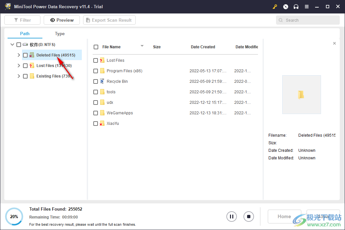Stop the scan
The width and height of the screenshot is (345, 230).
(x=249, y=217)
